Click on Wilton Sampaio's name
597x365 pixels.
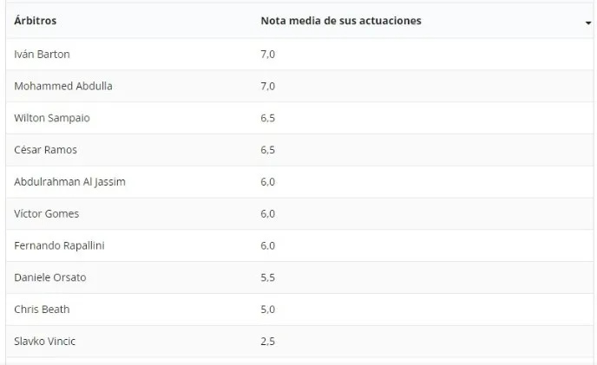tap(52, 118)
